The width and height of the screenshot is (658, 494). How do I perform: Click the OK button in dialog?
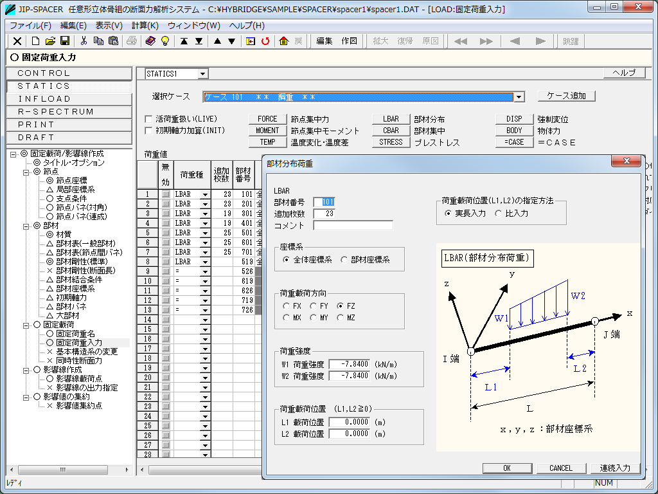(507, 468)
